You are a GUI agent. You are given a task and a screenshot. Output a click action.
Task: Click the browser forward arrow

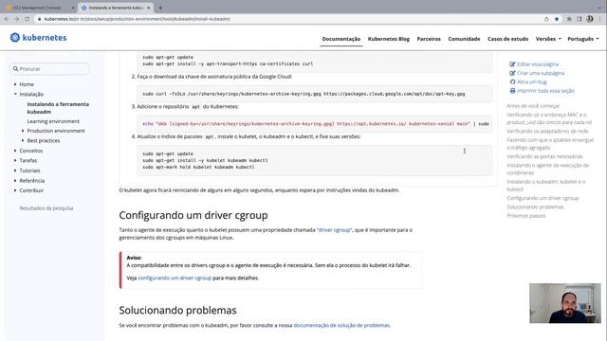tap(17, 19)
